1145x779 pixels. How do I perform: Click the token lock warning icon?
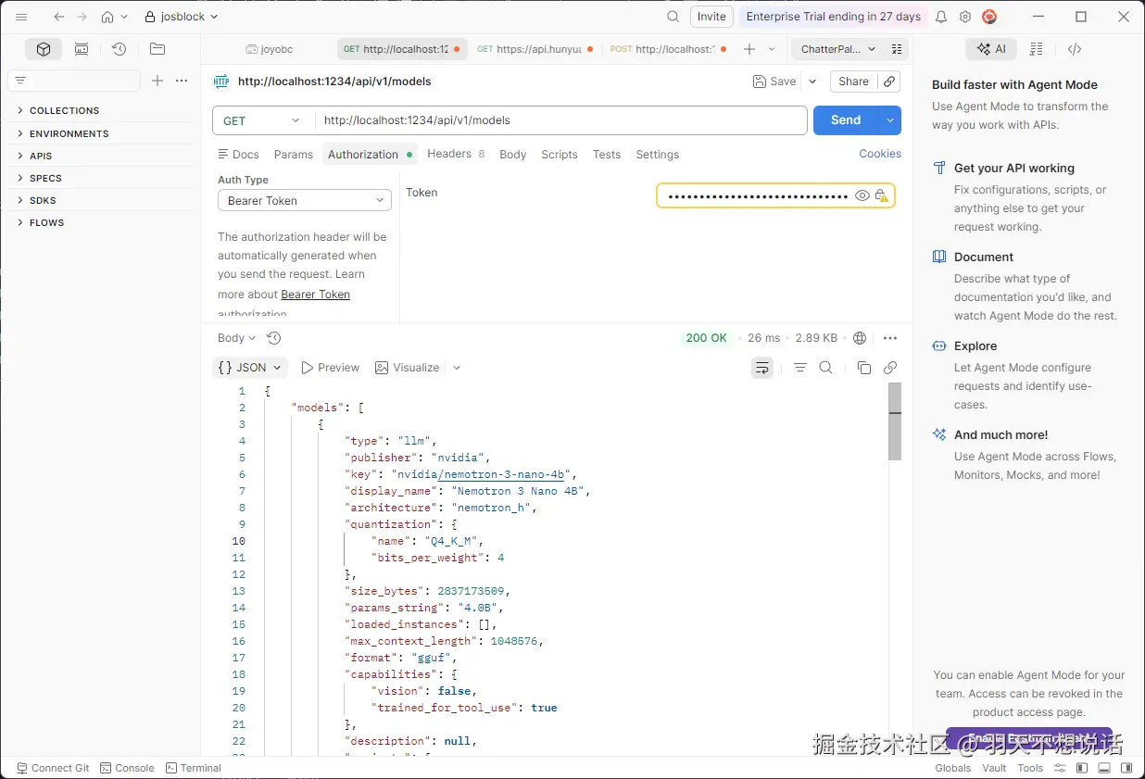[881, 195]
